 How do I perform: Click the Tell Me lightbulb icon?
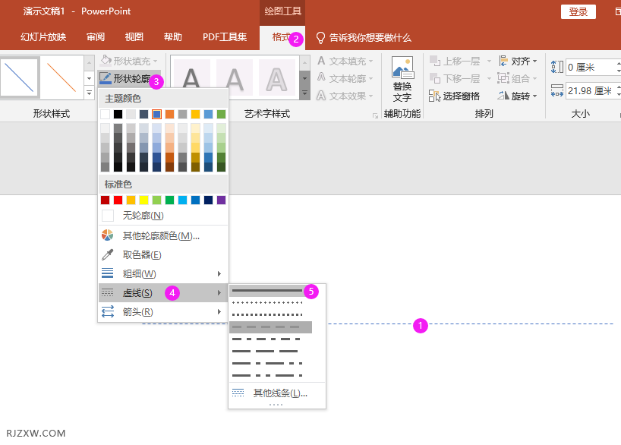click(320, 38)
